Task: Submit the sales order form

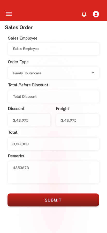Action: 53,200
